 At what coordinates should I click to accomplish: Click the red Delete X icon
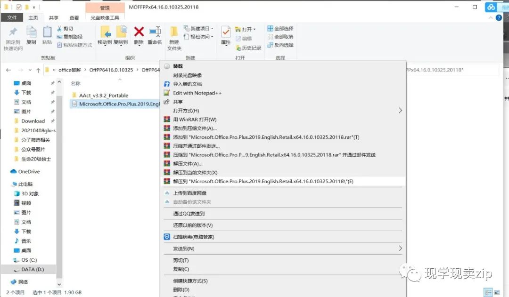click(x=139, y=32)
